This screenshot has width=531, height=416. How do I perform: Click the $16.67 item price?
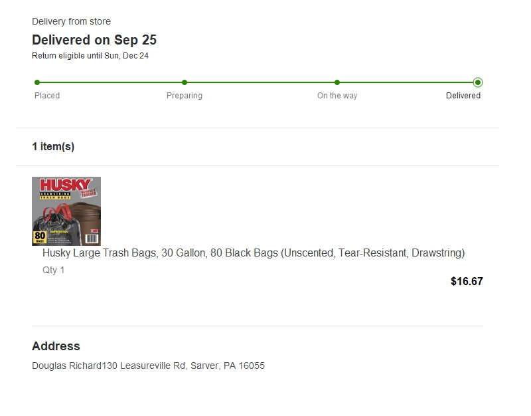pyautogui.click(x=467, y=281)
